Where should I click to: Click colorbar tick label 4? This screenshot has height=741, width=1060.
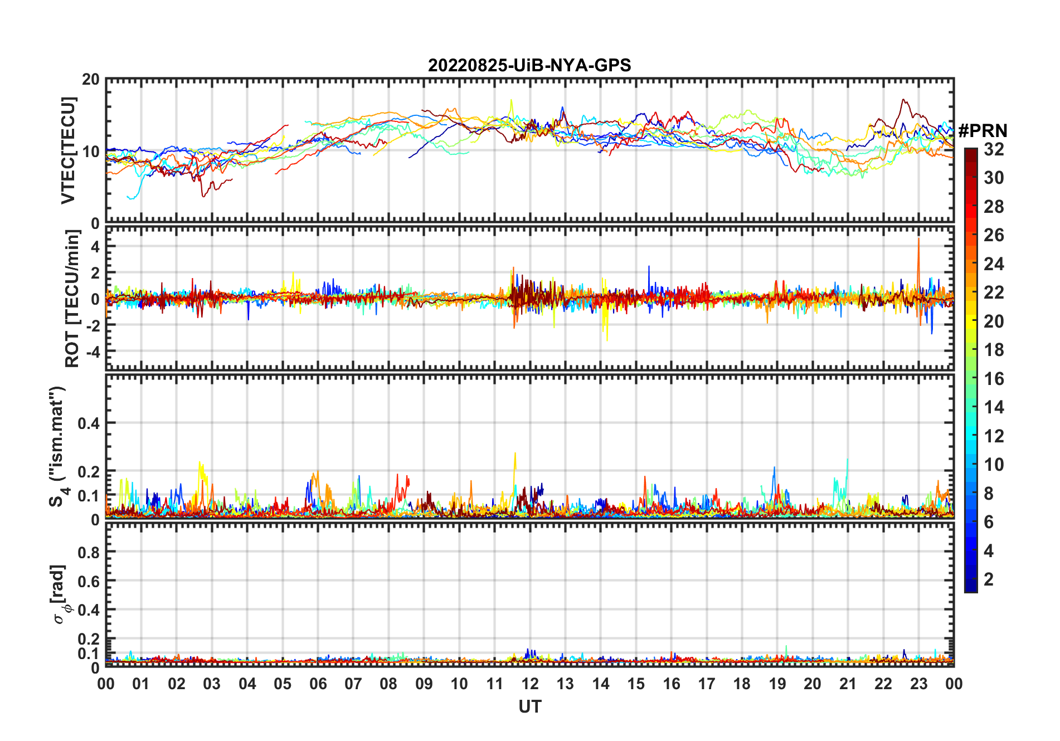989,551
